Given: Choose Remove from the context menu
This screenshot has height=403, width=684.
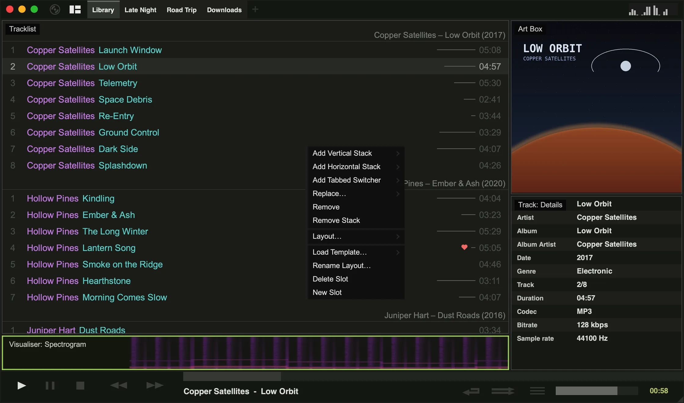Looking at the screenshot, I should 356,207.
